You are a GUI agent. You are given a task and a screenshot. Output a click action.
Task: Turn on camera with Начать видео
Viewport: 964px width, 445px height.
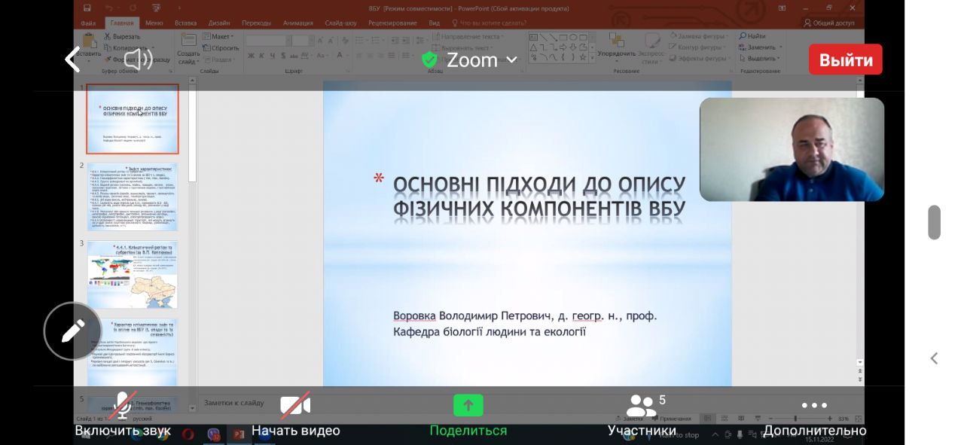[295, 414]
